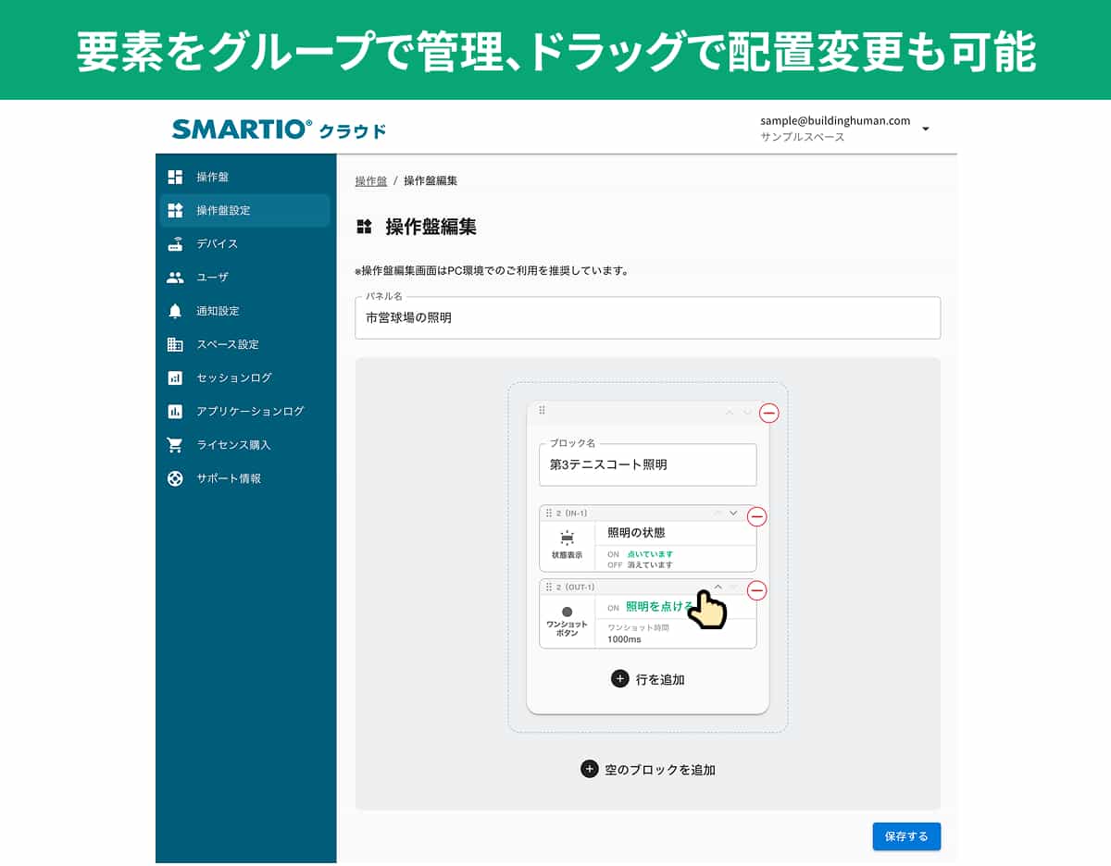Open スペース設定 in the sidebar
The image size is (1111, 866).
click(x=227, y=344)
